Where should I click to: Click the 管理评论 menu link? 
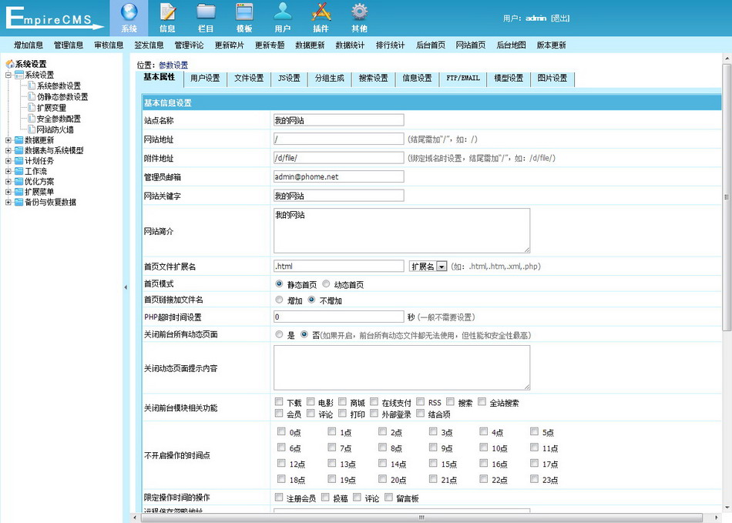(189, 45)
